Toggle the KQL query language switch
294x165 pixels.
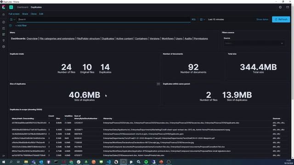coord(194,19)
